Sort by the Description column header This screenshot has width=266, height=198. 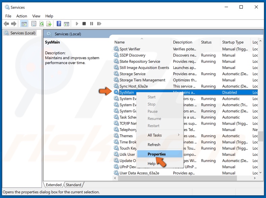click(185, 42)
